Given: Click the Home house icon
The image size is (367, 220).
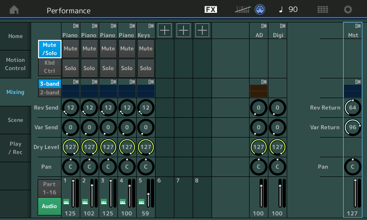Looking at the screenshot, I should tap(14, 10).
